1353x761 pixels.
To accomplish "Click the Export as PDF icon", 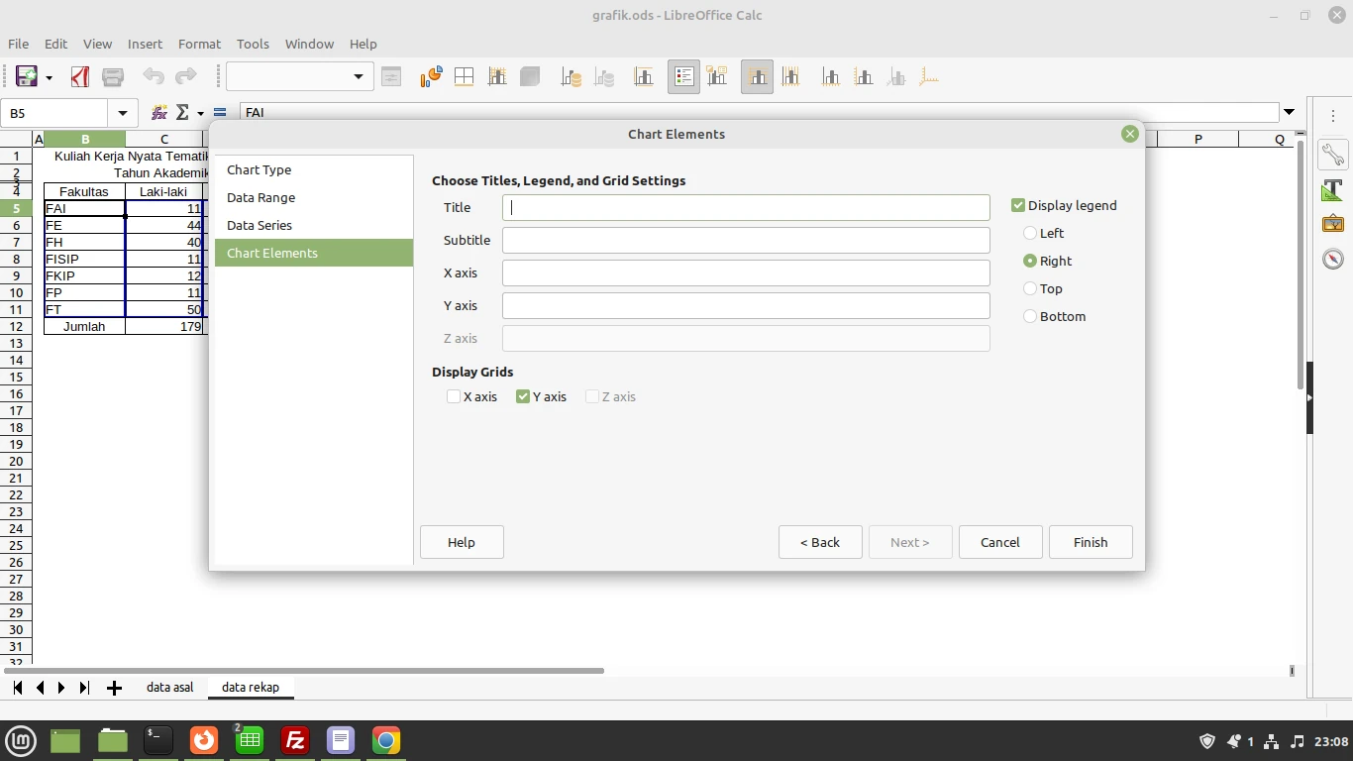I will tap(80, 77).
